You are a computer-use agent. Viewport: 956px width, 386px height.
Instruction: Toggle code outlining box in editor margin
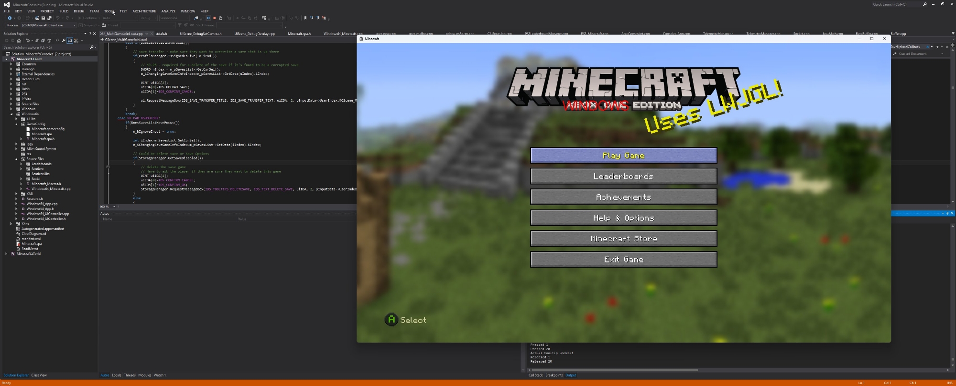(108, 167)
